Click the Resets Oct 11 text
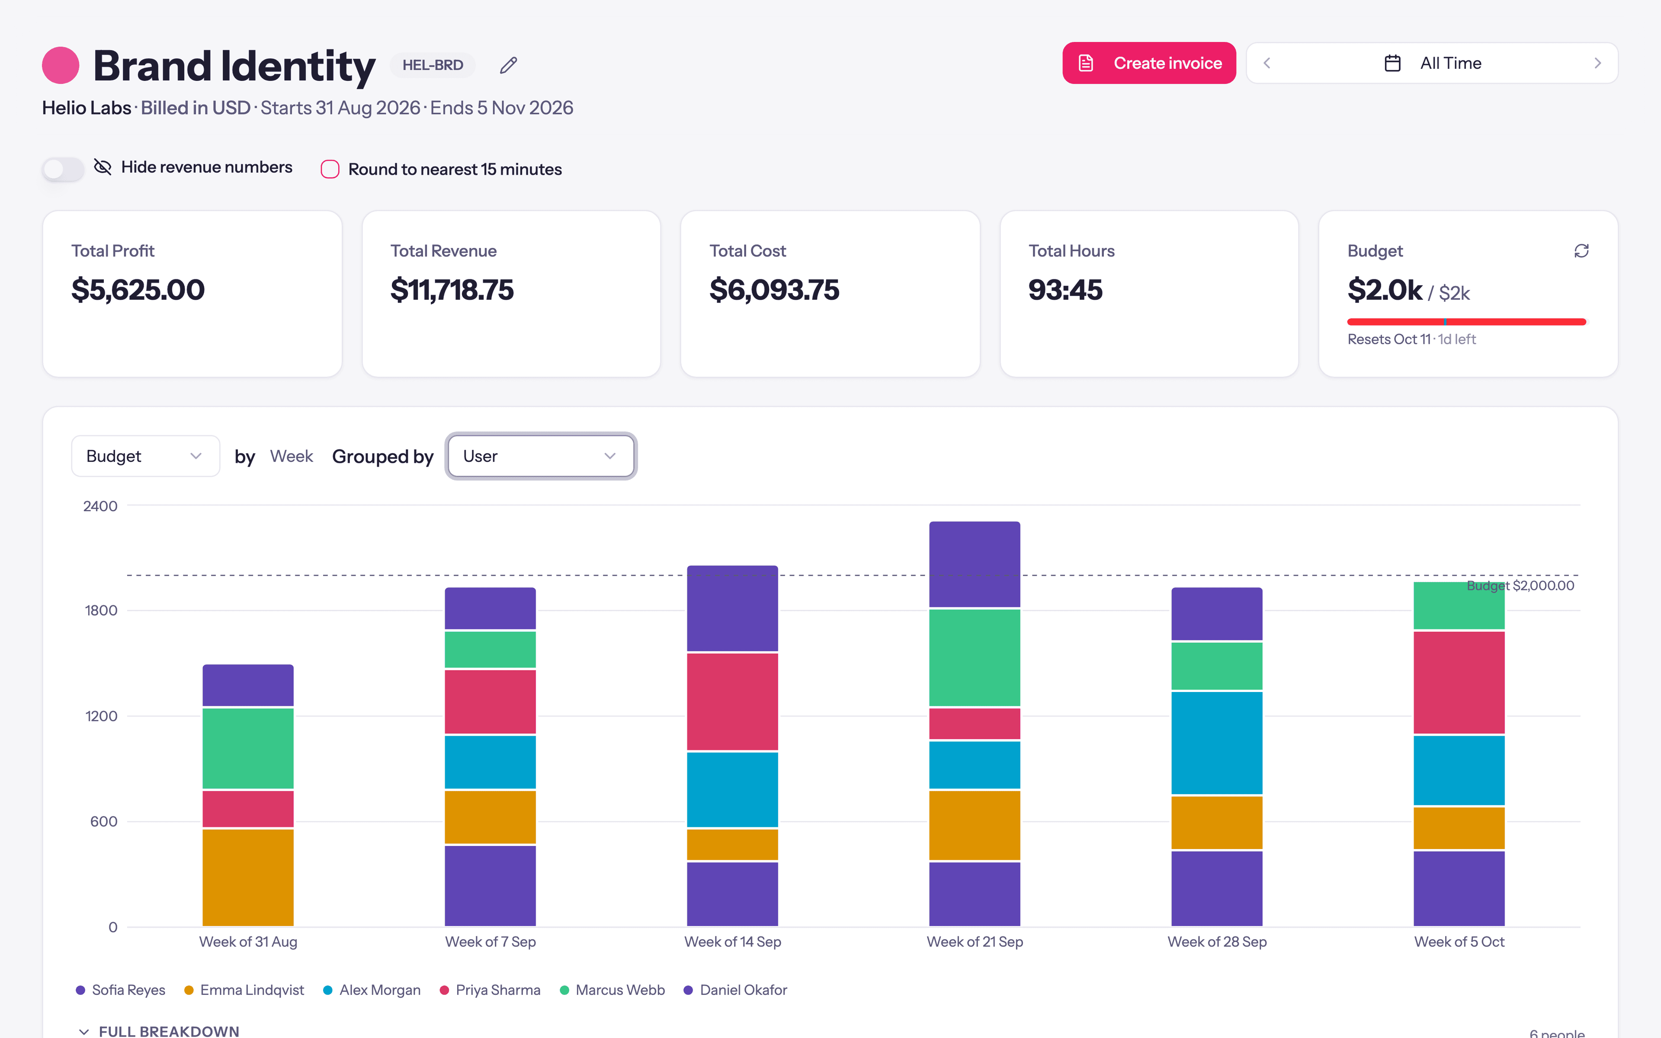This screenshot has width=1661, height=1038. coord(1389,339)
